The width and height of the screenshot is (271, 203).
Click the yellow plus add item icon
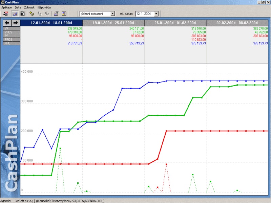click(32, 14)
